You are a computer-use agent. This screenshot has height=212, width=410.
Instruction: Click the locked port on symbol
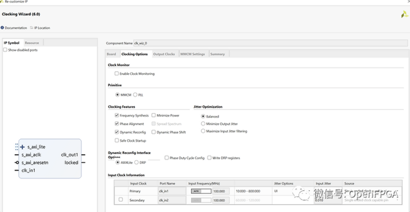[x=71, y=162]
